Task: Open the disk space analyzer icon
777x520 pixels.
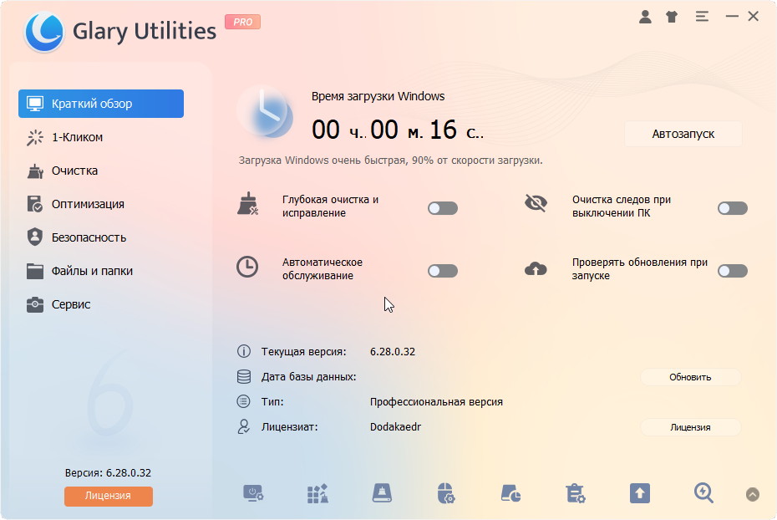Action: tap(510, 493)
